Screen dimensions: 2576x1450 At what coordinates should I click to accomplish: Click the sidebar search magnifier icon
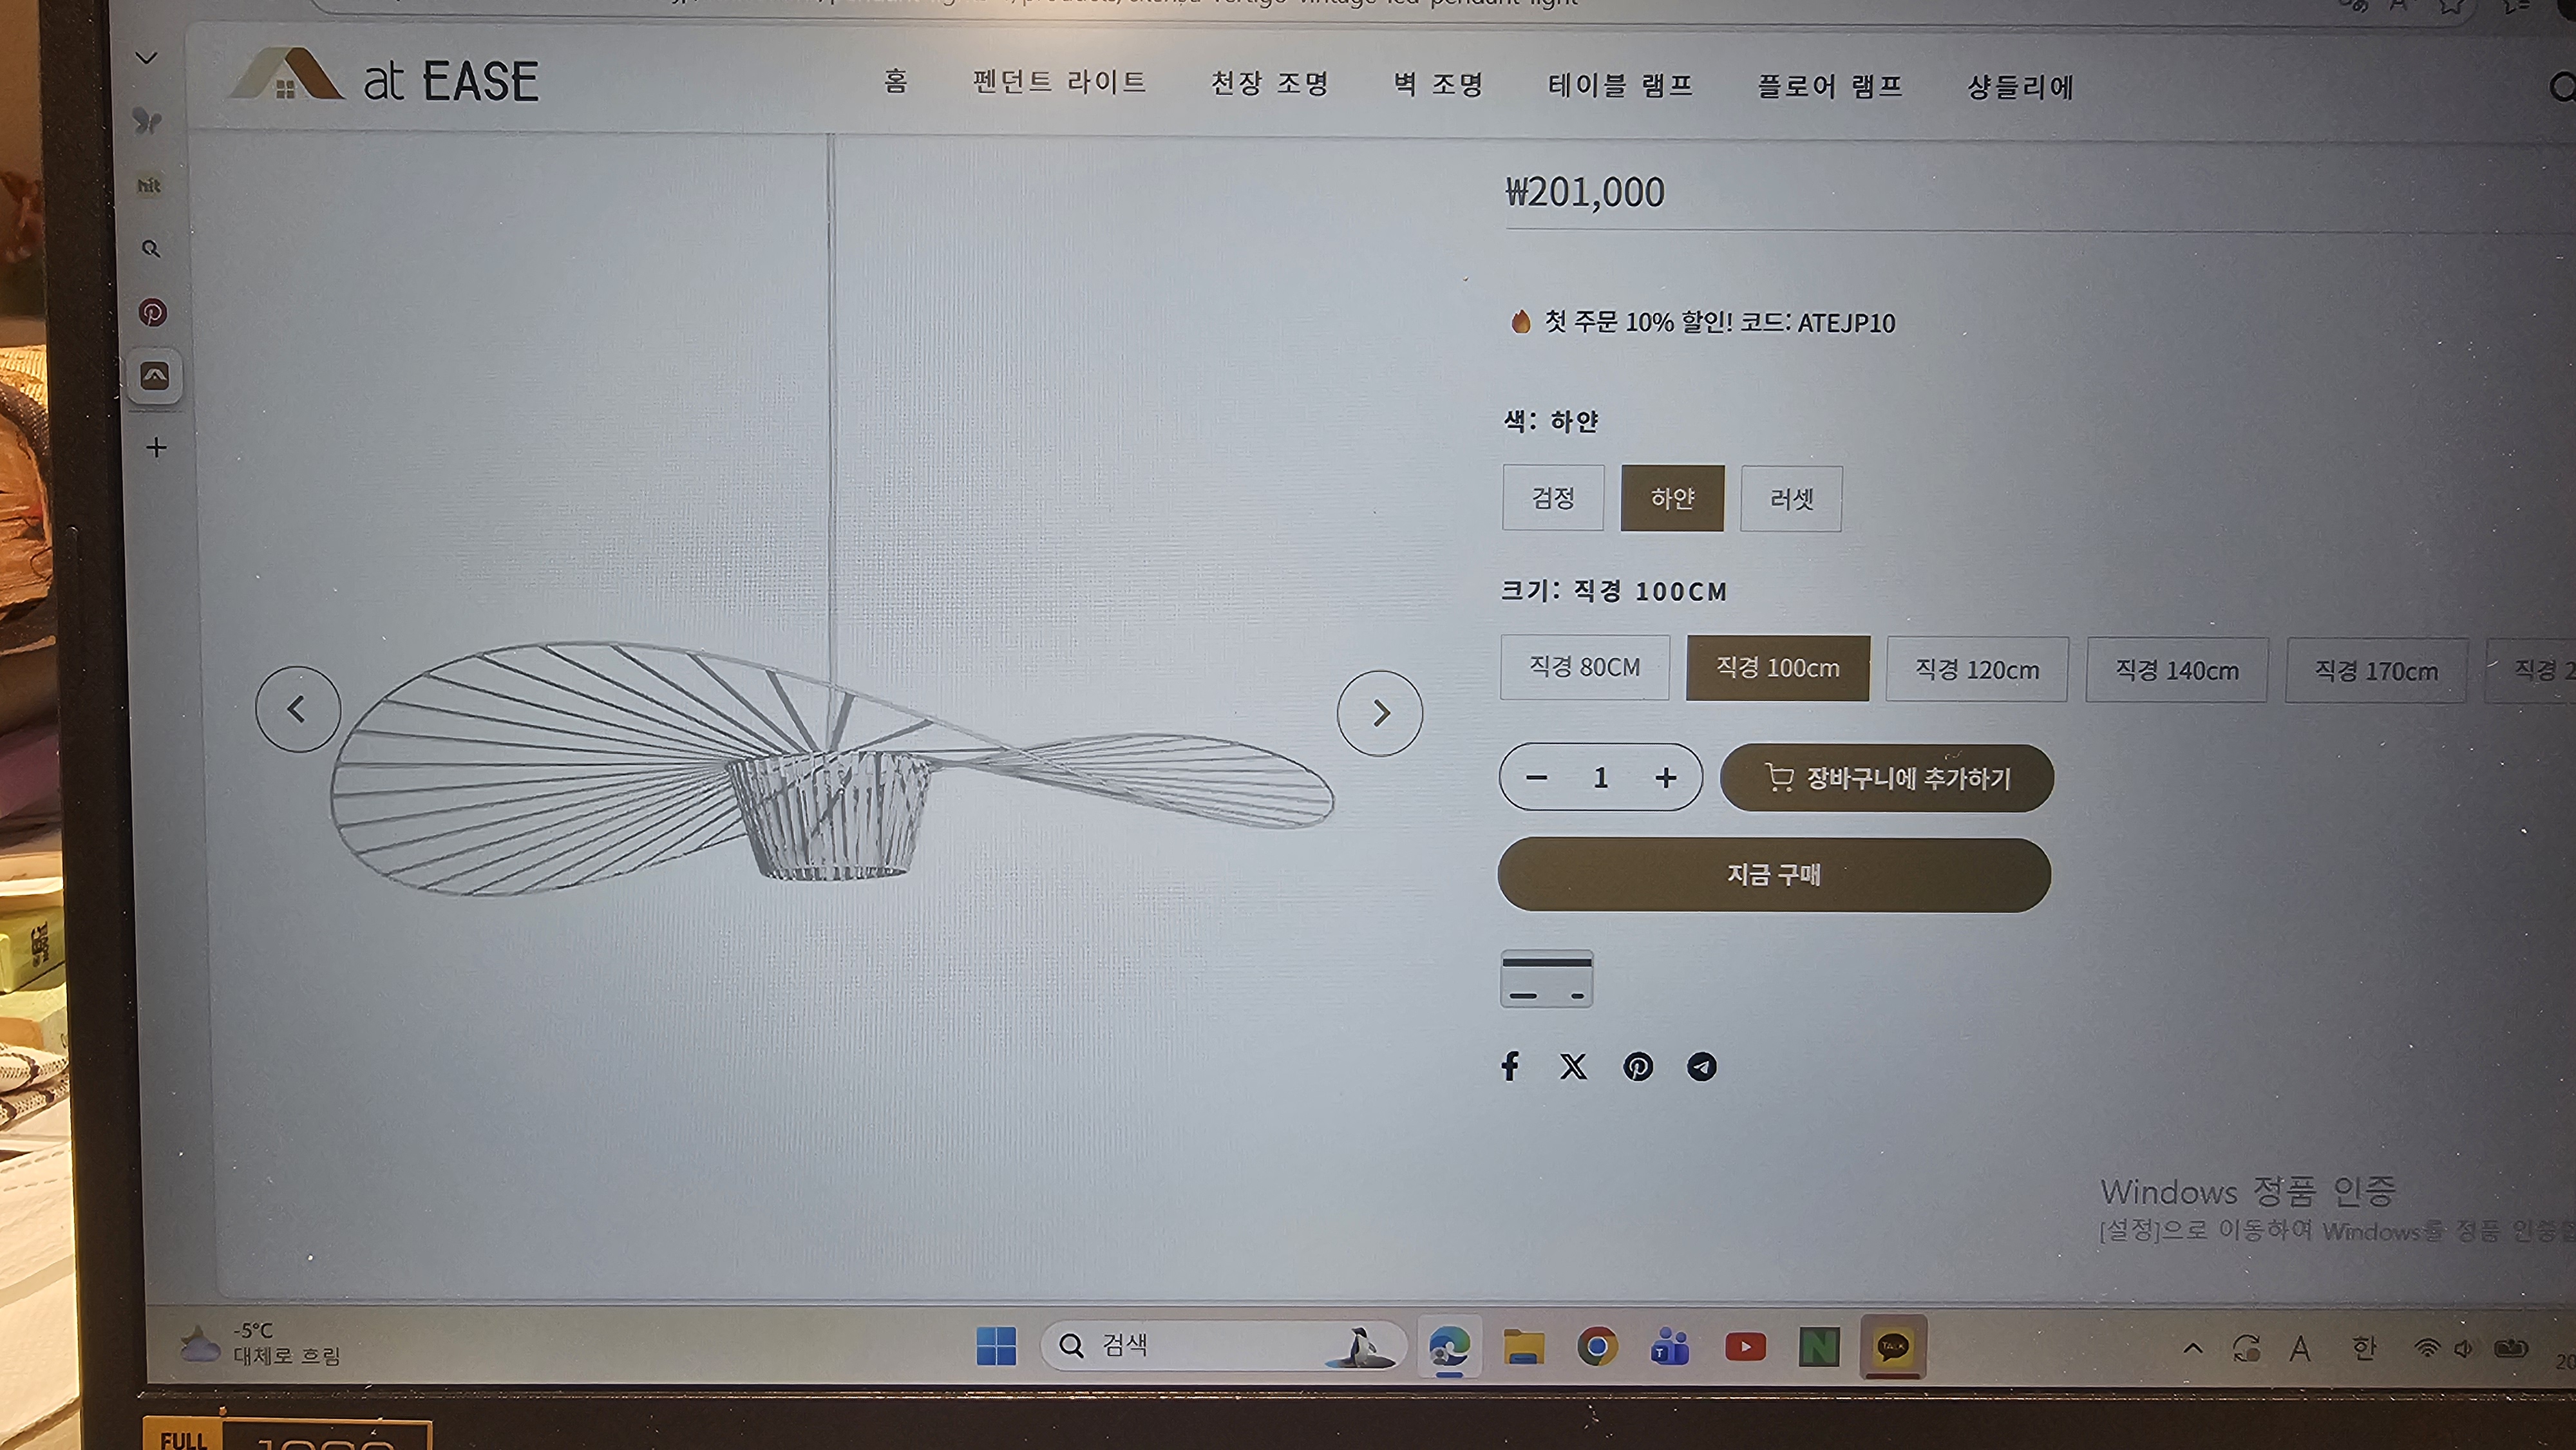tap(151, 249)
